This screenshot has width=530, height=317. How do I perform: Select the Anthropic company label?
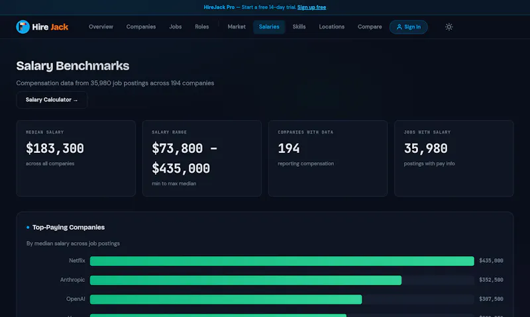click(72, 280)
